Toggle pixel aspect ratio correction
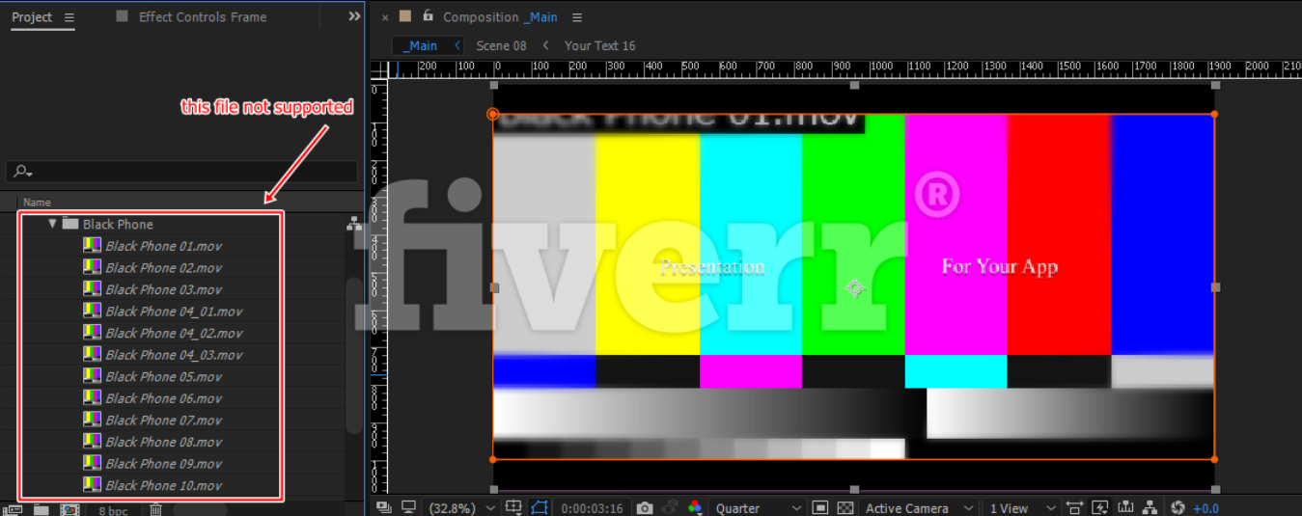 point(1075,507)
